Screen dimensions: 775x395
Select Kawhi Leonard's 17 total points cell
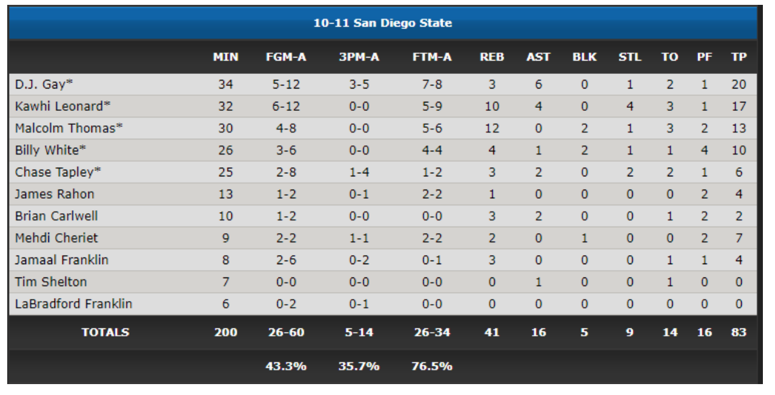[739, 106]
